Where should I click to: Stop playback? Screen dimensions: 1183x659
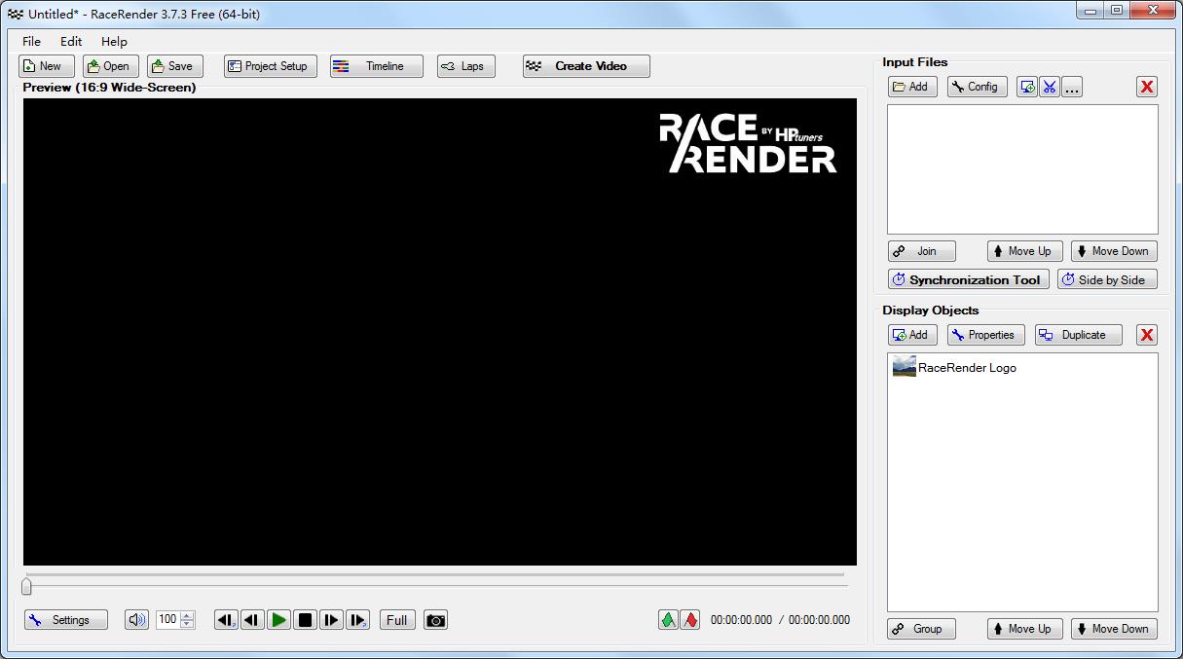pos(305,620)
